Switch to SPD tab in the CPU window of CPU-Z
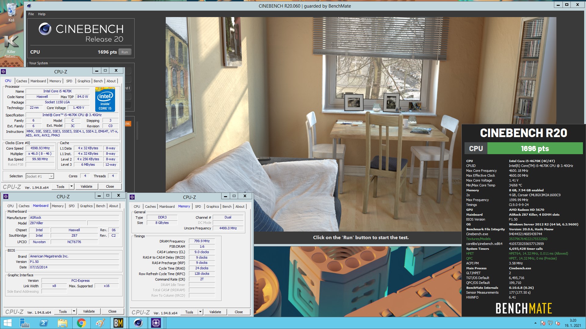This screenshot has height=329, width=586. point(69,81)
